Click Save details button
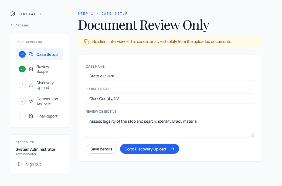 coord(101,149)
